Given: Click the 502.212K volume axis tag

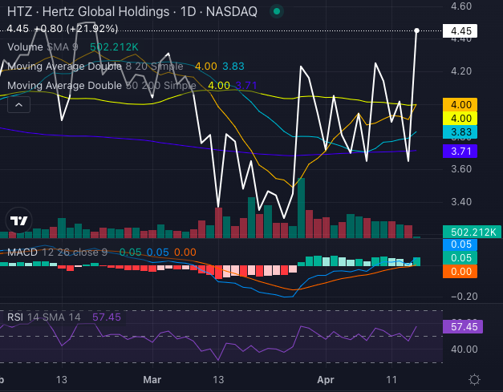Looking at the screenshot, I should (x=469, y=232).
